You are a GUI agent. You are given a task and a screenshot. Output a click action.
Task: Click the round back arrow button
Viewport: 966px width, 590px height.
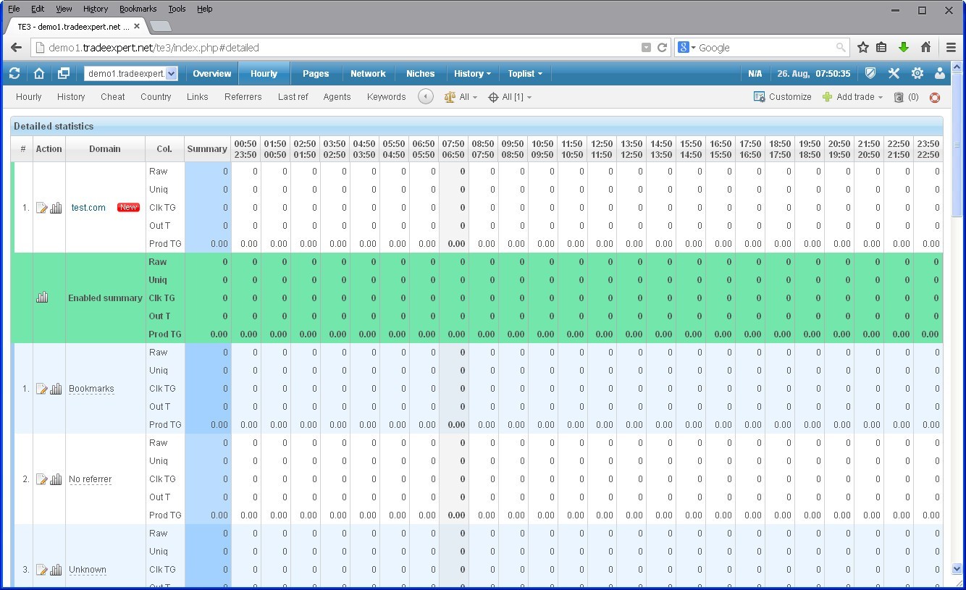point(426,96)
